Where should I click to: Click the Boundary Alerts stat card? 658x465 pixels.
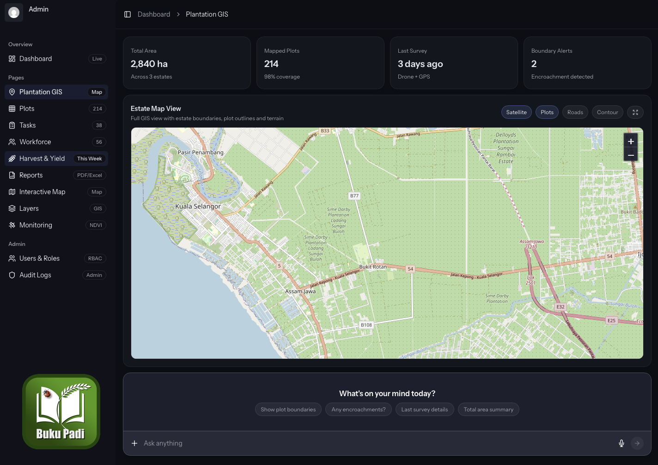(587, 63)
